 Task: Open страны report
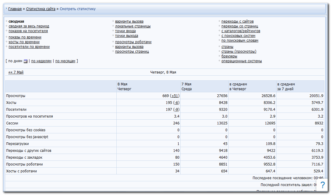[x=227, y=47]
